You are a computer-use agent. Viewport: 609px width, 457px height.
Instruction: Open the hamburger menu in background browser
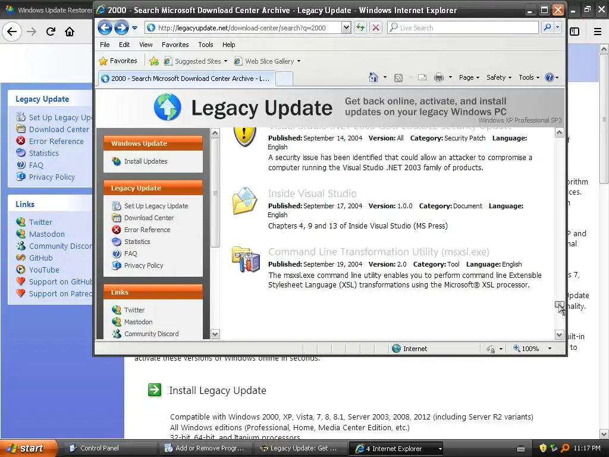[598, 32]
